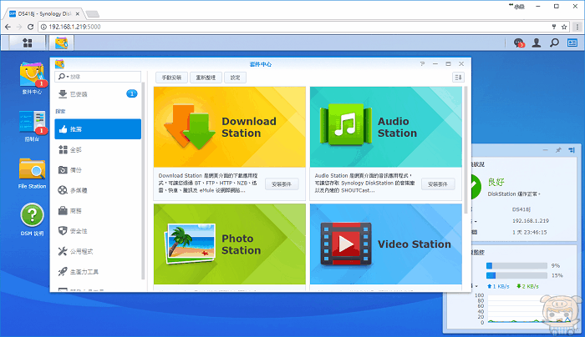Click the blue '1' badge beside 已安裝
Viewport: 585px width, 337px height.
click(x=131, y=93)
